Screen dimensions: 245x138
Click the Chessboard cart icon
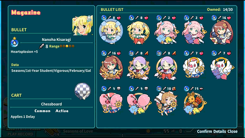click(x=82, y=91)
